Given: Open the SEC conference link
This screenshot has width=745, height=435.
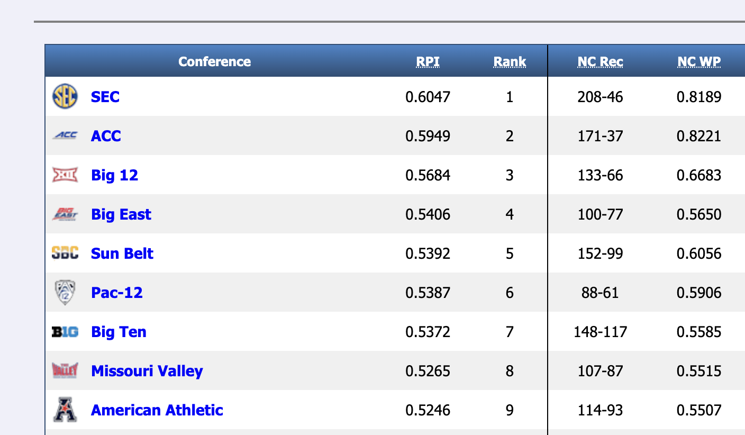Looking at the screenshot, I should pos(105,97).
